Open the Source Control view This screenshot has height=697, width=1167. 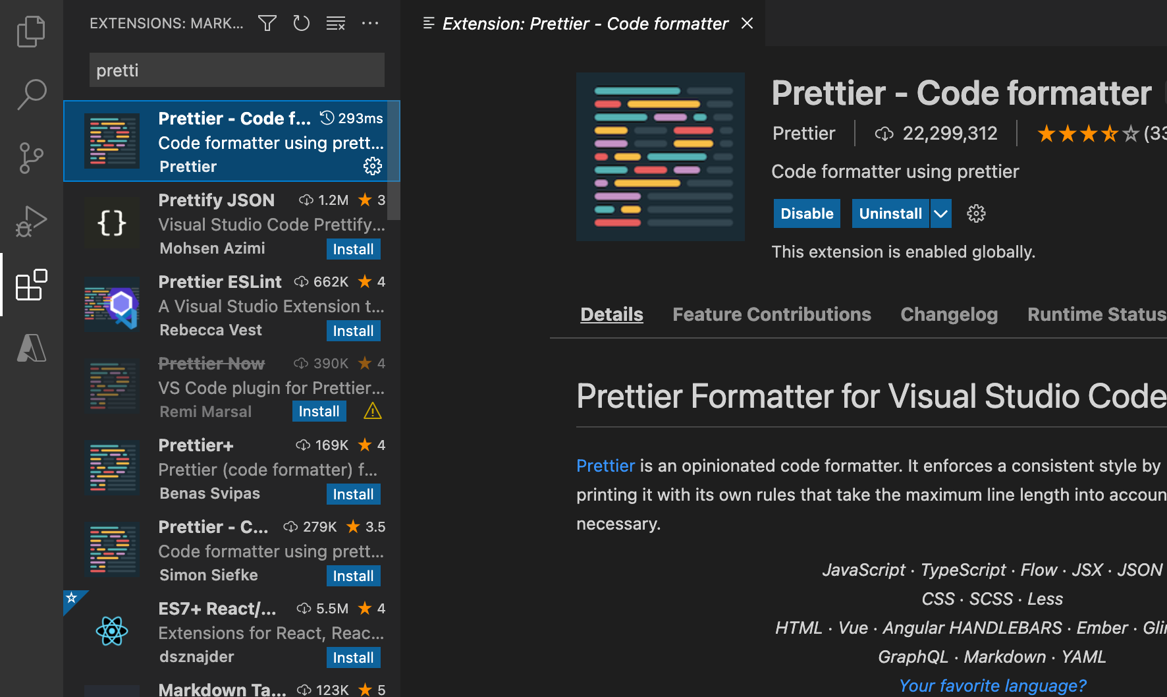click(31, 158)
